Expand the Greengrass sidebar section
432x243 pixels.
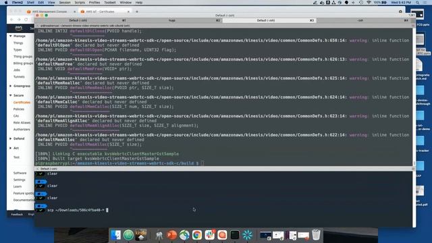(11, 86)
